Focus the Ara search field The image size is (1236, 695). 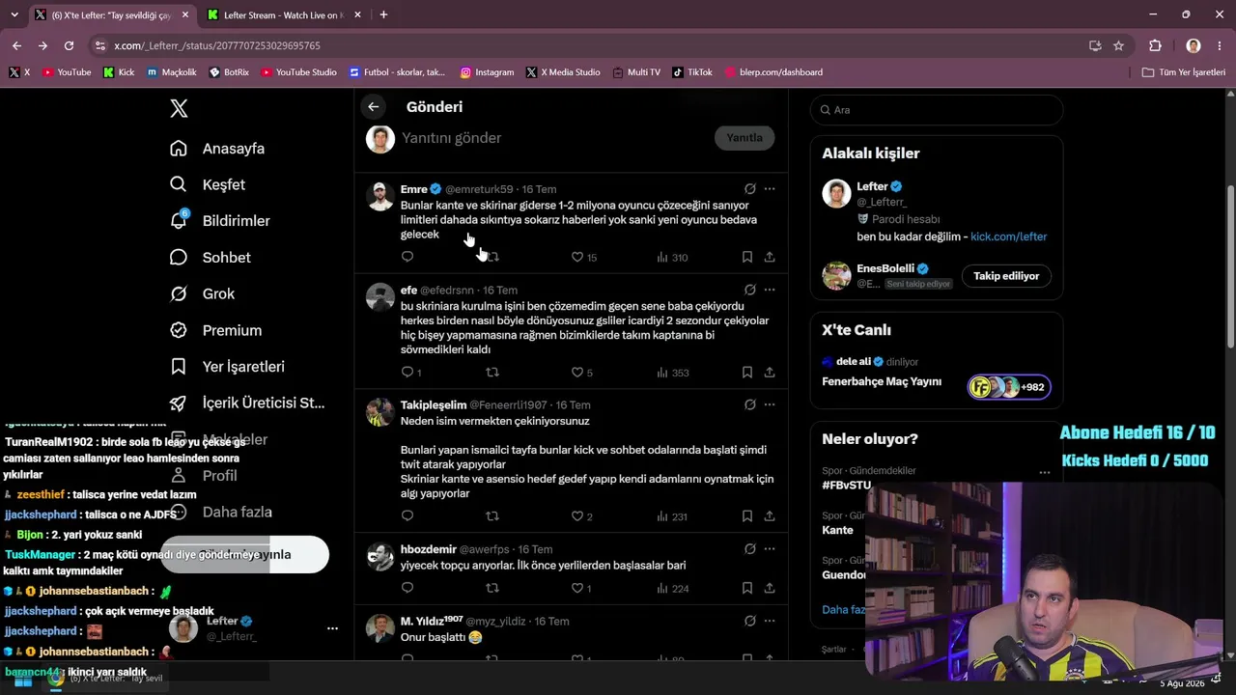pos(936,110)
